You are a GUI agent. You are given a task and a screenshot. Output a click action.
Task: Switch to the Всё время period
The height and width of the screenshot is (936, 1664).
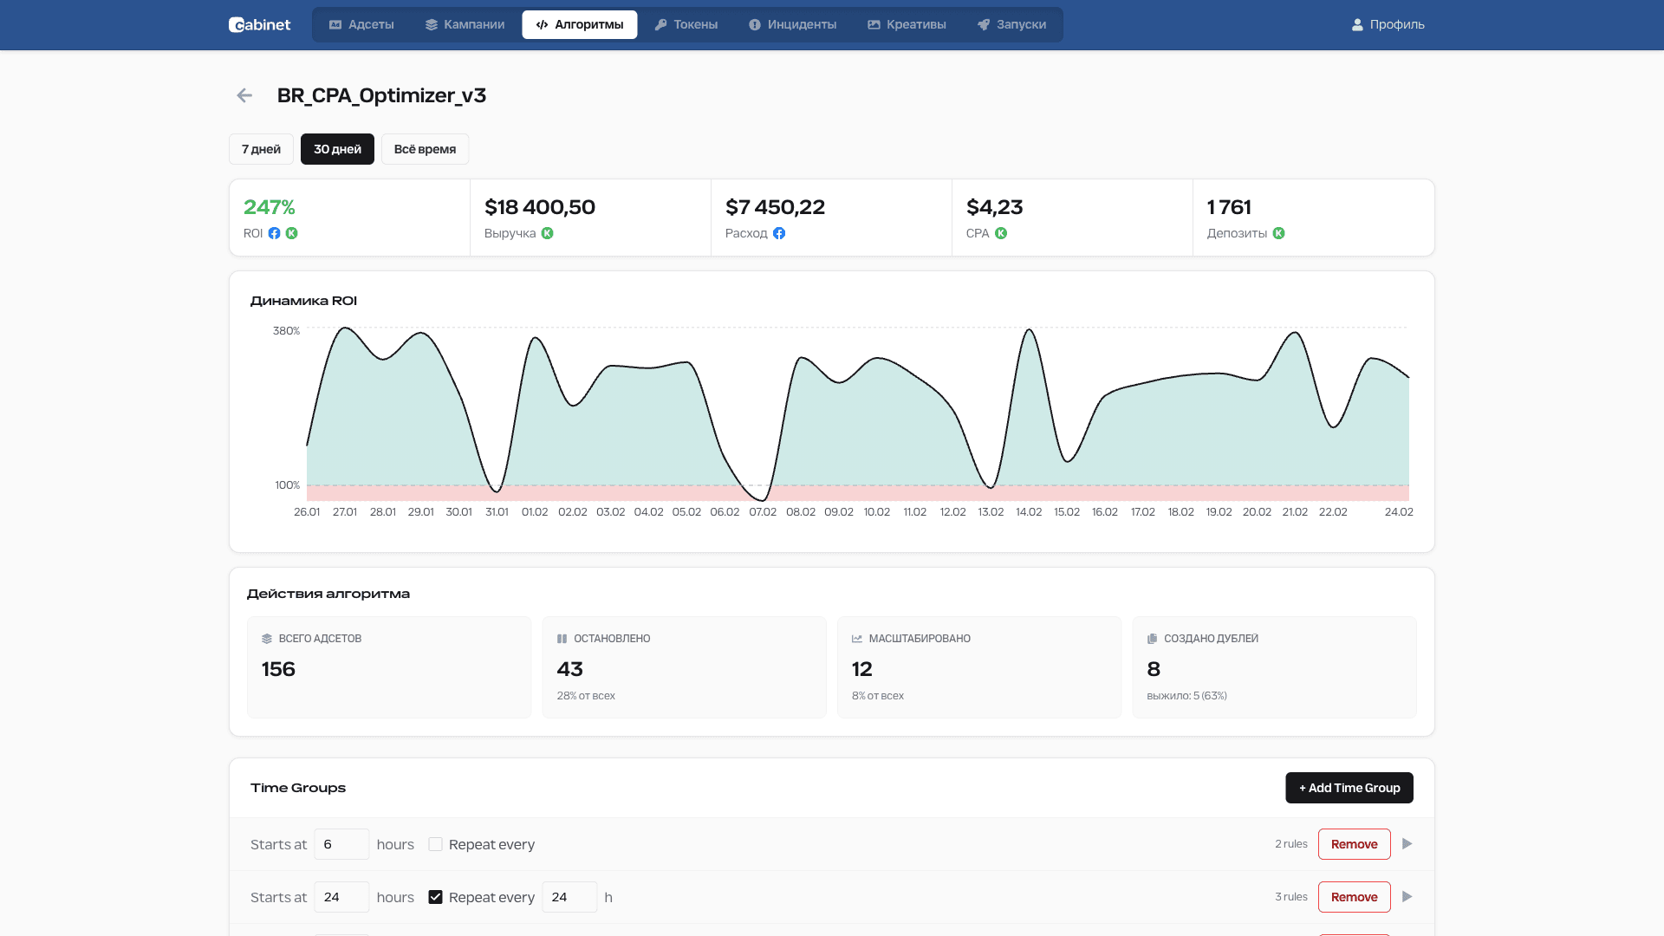point(425,149)
